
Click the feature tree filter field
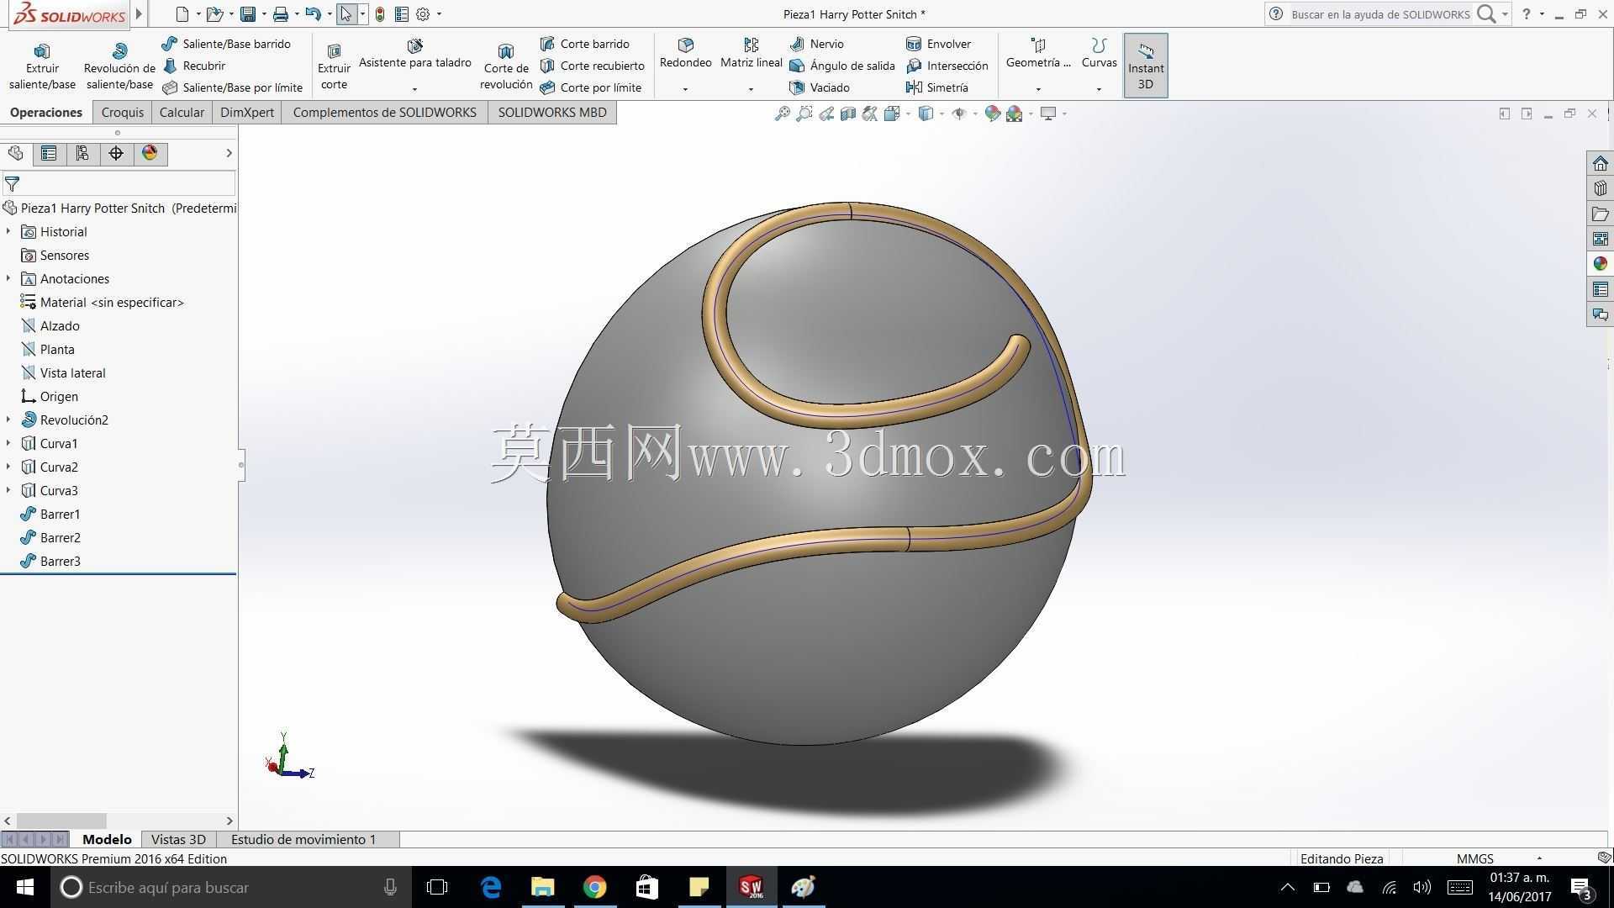[119, 183]
